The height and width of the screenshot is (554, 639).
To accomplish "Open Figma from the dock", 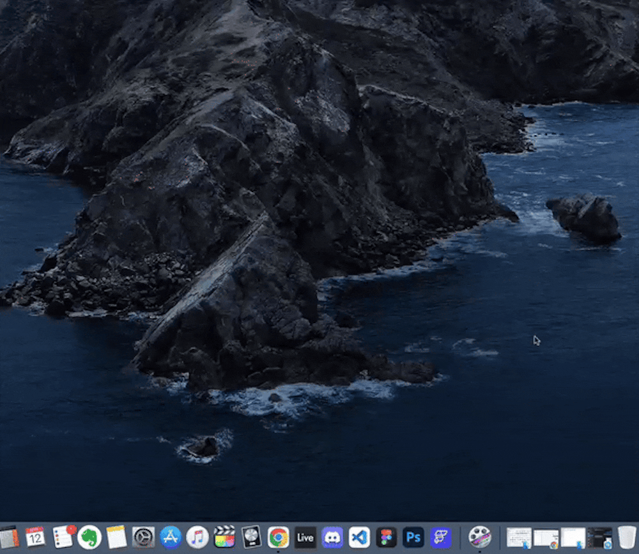I will click(x=386, y=537).
